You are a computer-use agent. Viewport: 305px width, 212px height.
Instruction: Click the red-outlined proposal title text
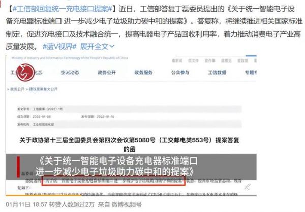[x=113, y=180]
